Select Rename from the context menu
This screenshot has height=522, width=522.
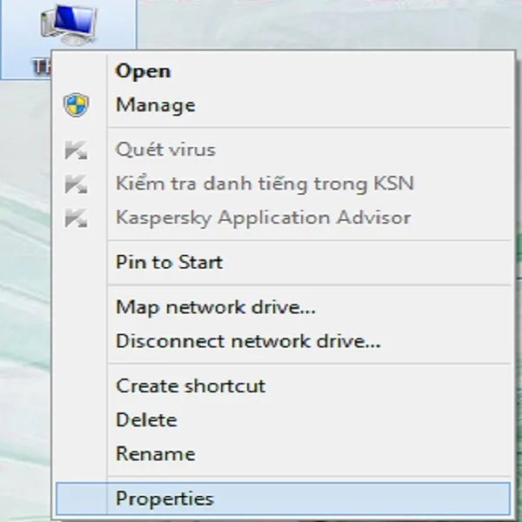(x=283, y=454)
